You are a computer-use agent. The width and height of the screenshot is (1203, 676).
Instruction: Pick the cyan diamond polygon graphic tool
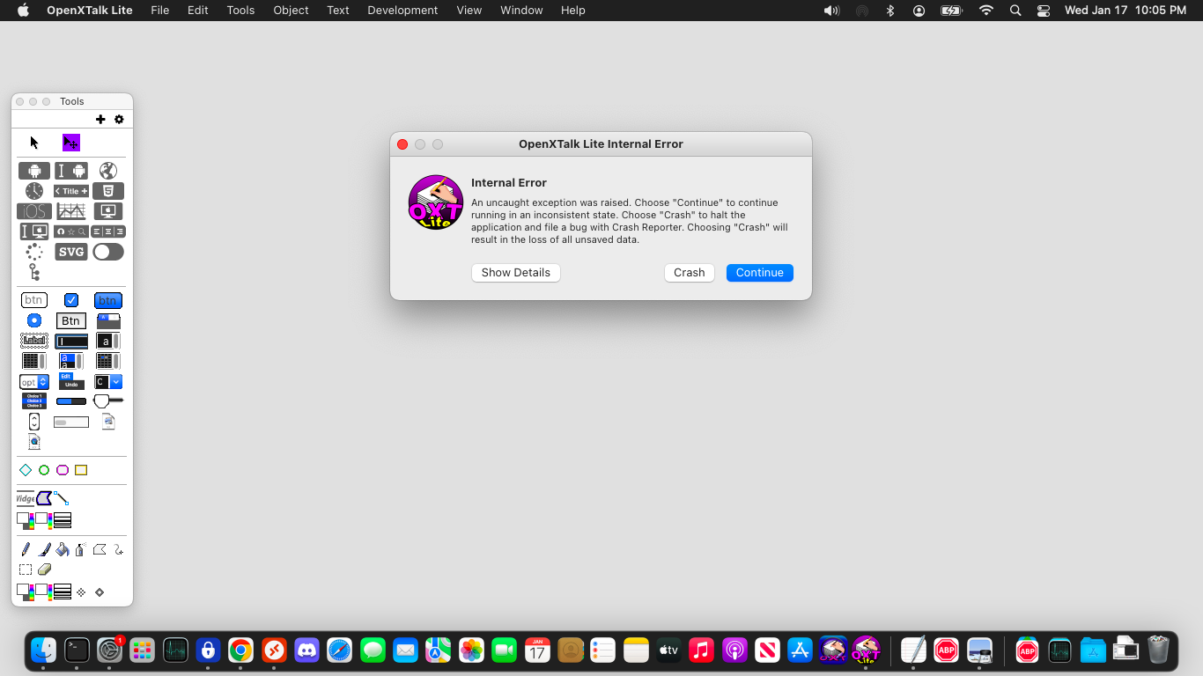coord(26,470)
